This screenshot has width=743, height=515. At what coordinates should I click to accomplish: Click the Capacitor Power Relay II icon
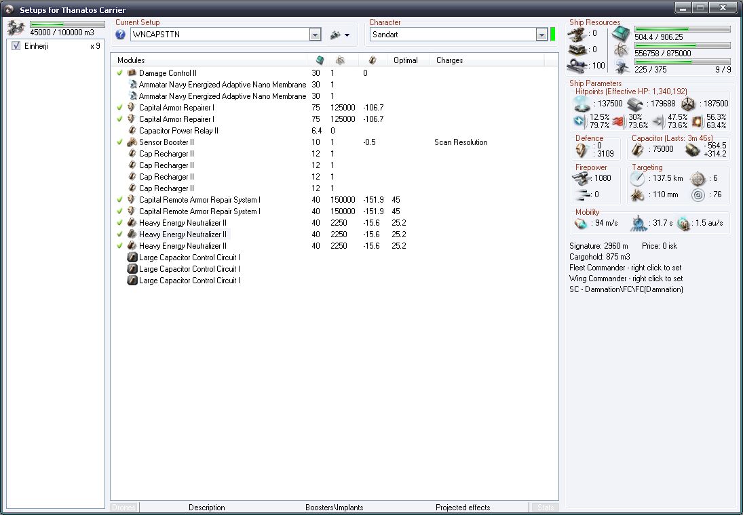[132, 131]
